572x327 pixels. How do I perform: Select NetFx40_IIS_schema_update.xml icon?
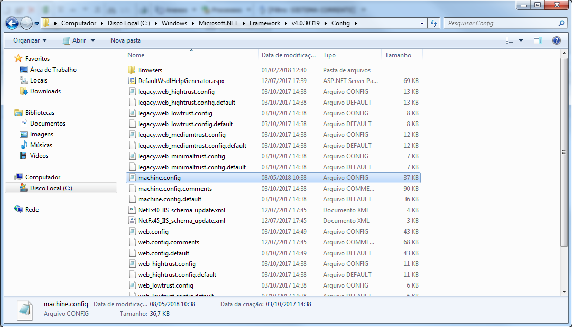(132, 210)
